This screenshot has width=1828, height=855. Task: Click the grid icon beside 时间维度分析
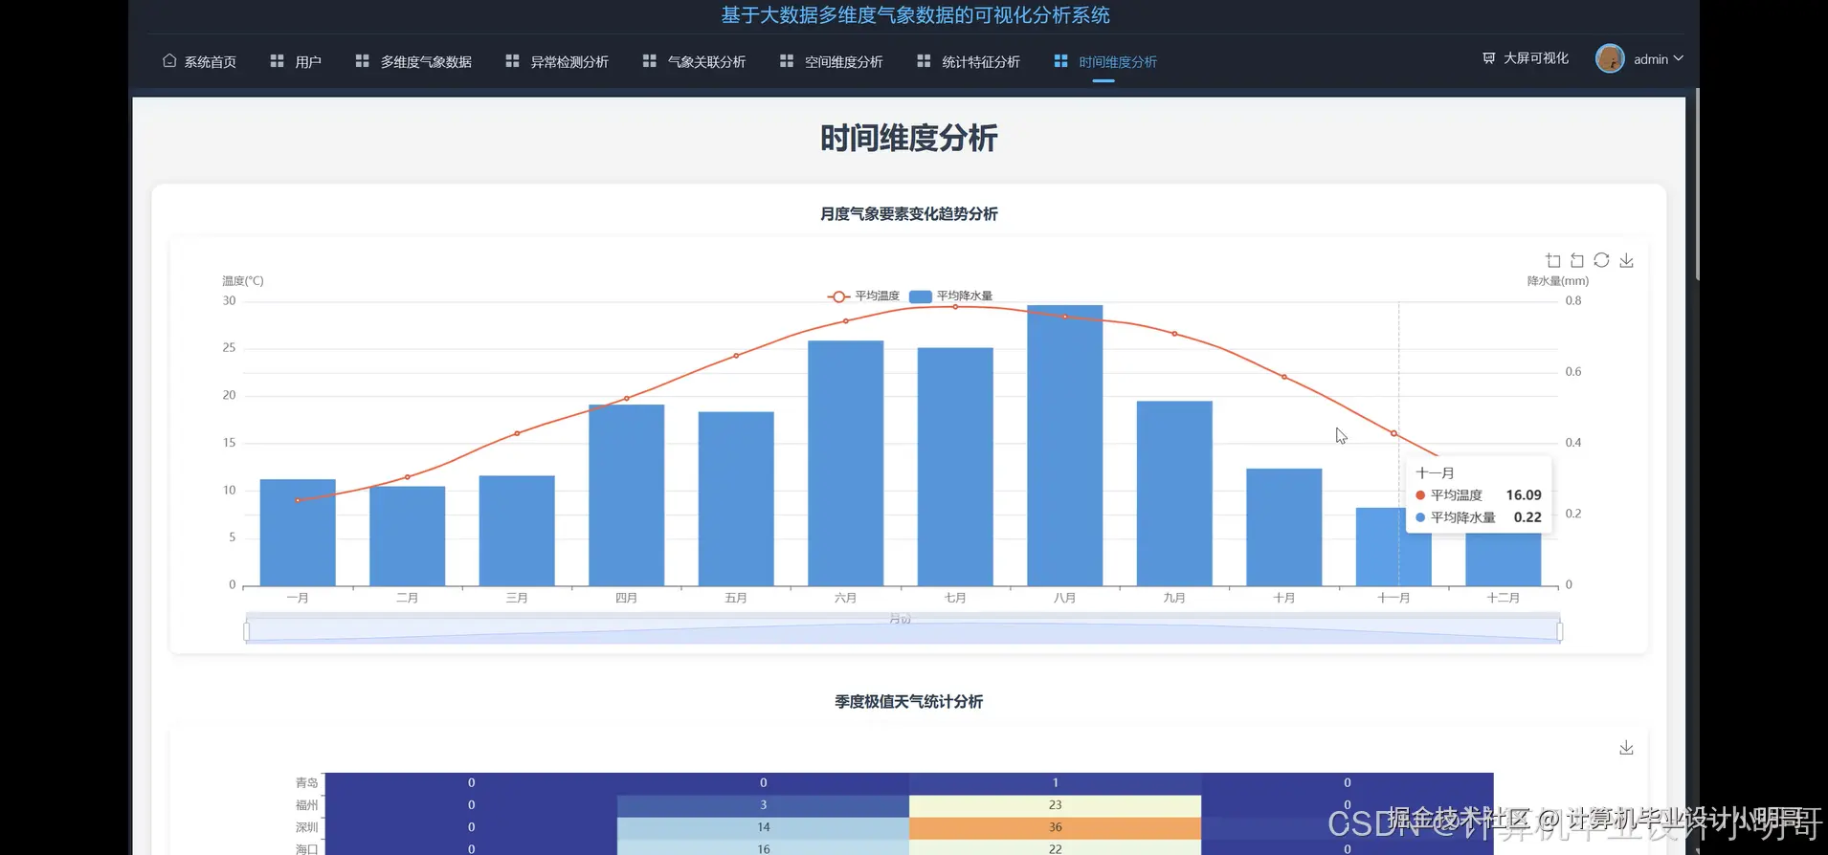1060,60
